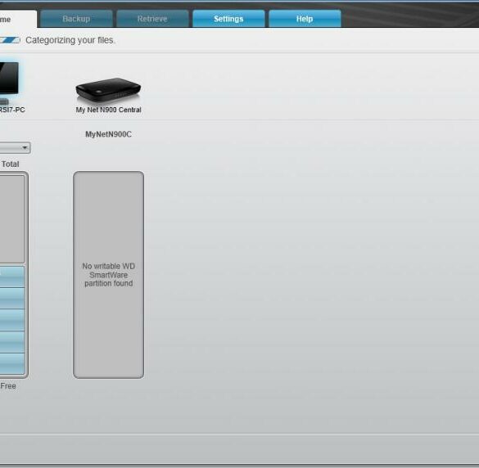Select the partially visible Home tab
The image size is (479, 468).
18,20
